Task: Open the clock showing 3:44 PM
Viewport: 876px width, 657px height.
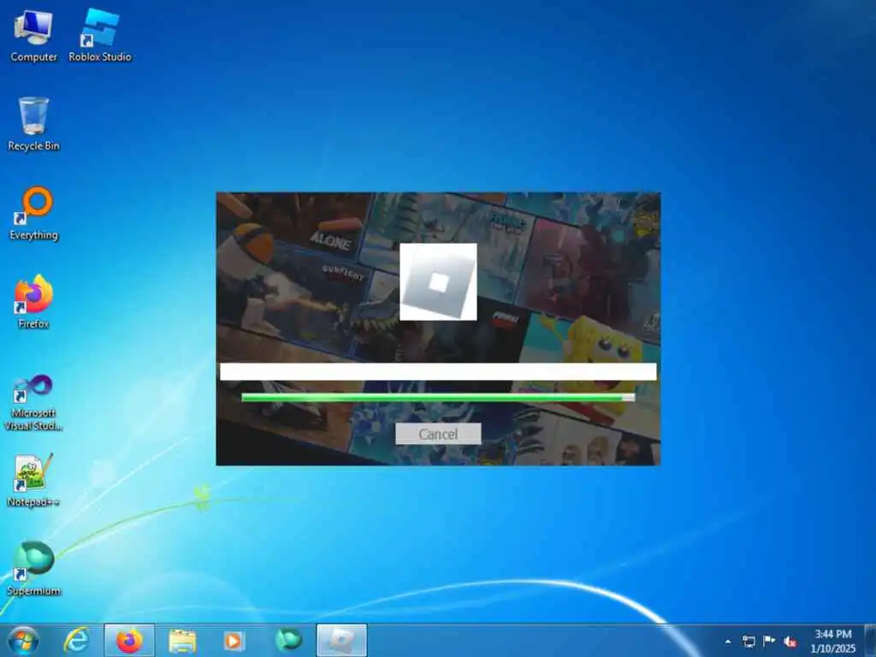Action: (x=833, y=641)
